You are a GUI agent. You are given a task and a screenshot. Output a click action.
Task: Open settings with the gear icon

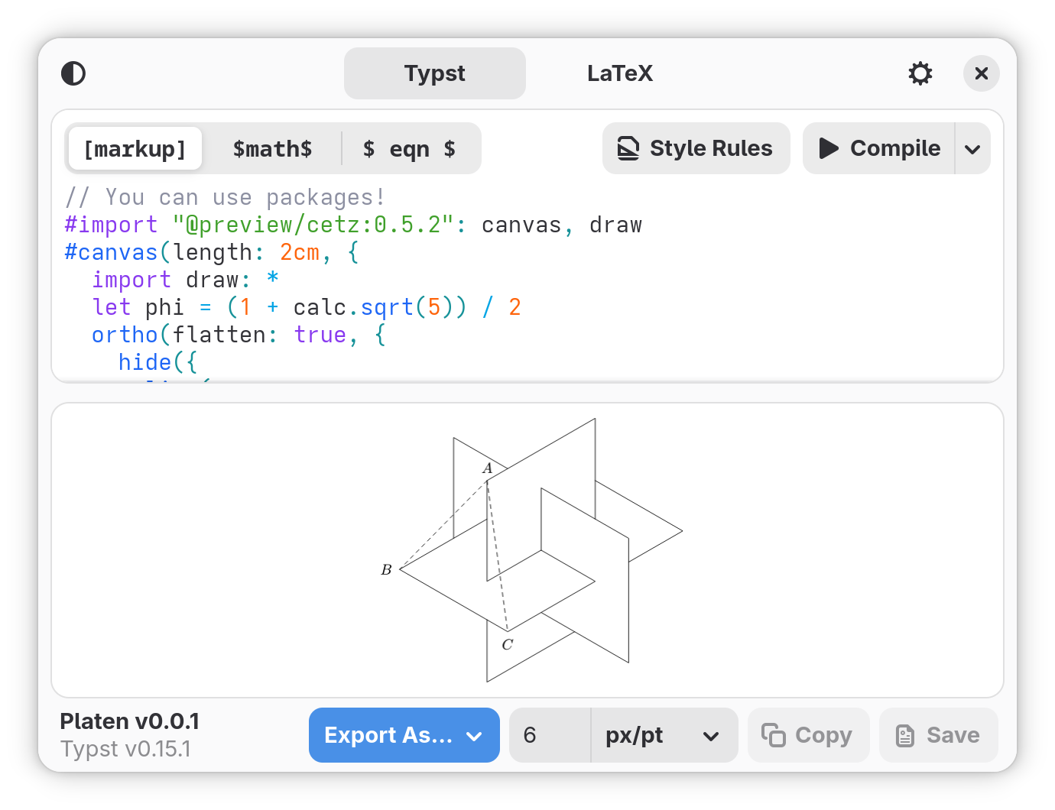pos(920,73)
